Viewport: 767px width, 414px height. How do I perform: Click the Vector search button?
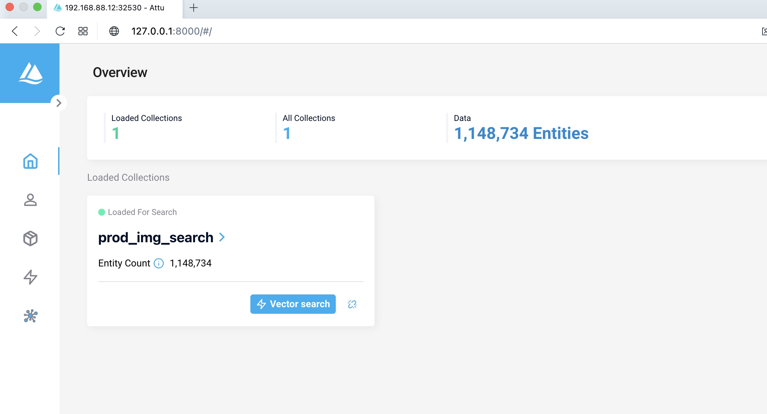pos(293,304)
